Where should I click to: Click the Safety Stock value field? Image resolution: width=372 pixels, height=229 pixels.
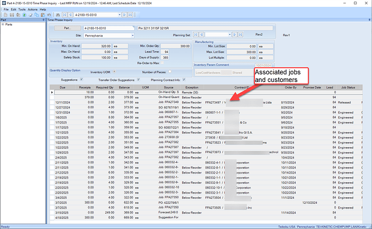[97, 57]
